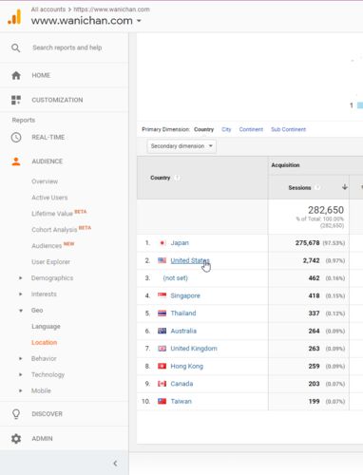Click the Real-Time clock icon

[x=16, y=137]
